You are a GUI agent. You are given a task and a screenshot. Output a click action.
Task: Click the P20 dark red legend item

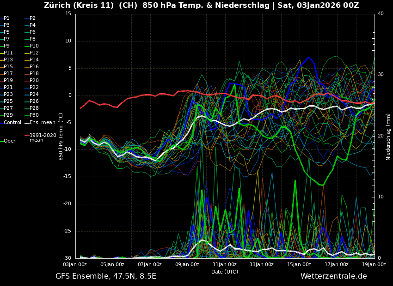[34, 81]
